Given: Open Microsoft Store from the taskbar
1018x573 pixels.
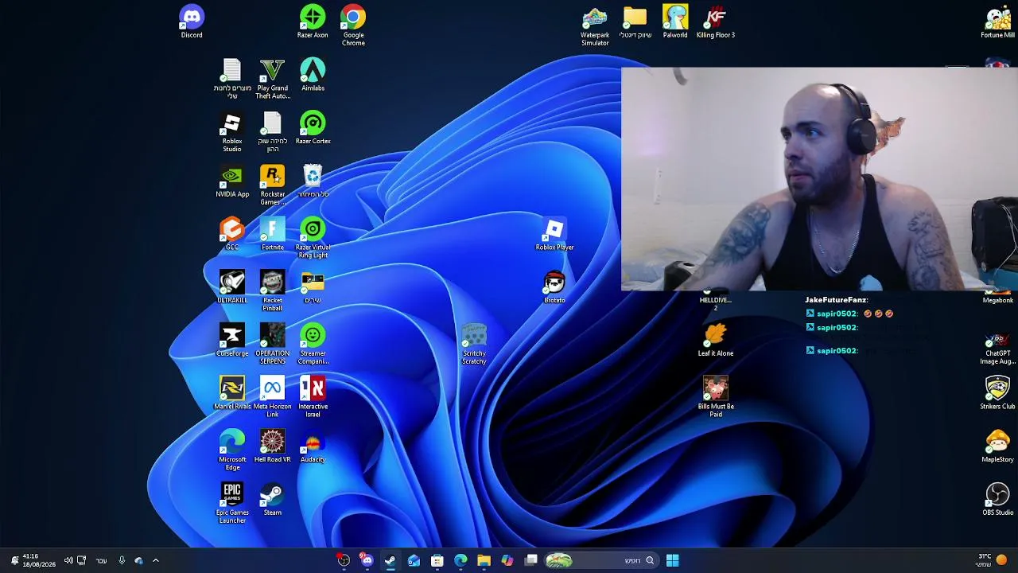Looking at the screenshot, I should coord(437,560).
